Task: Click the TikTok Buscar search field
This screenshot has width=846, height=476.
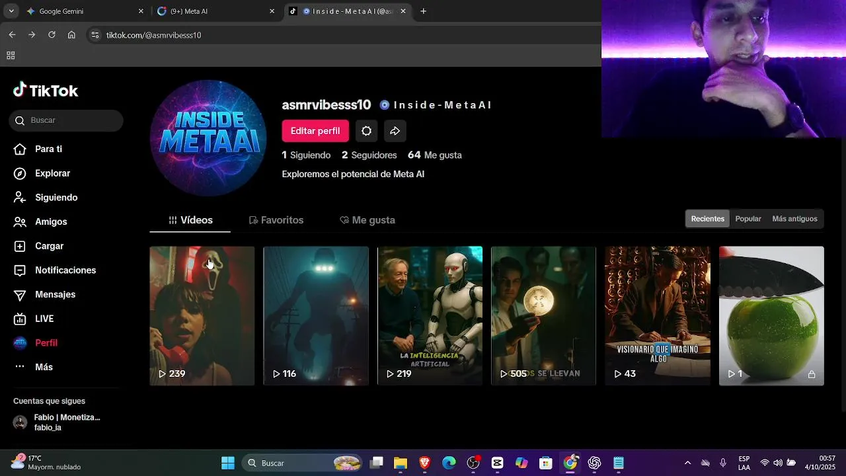Action: 66,120
